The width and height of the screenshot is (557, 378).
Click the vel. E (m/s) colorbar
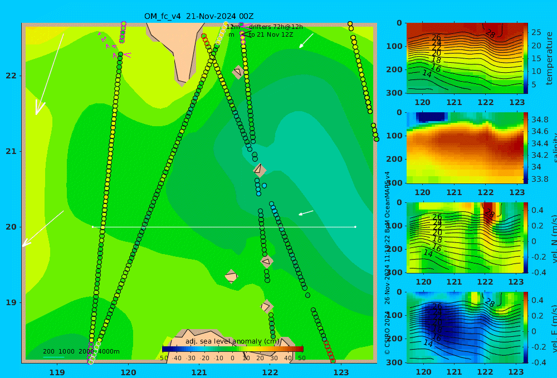tap(526, 327)
